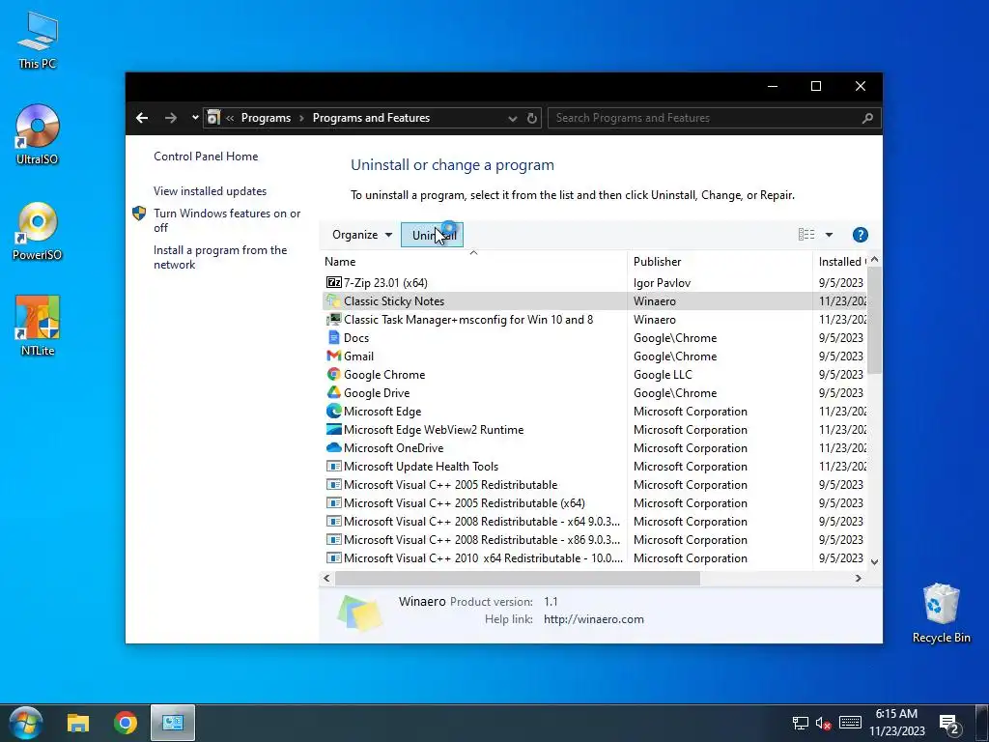Select the UltraISO desktop shortcut
Screen dimensions: 989x742
(x=38, y=134)
